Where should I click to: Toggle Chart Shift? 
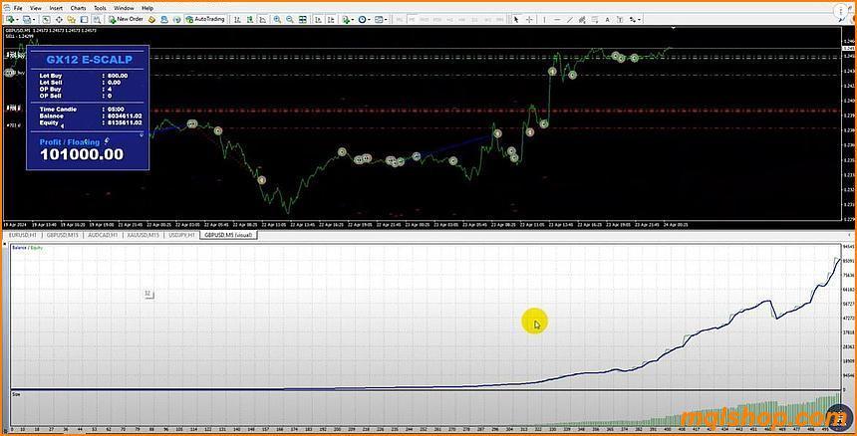(x=331, y=19)
